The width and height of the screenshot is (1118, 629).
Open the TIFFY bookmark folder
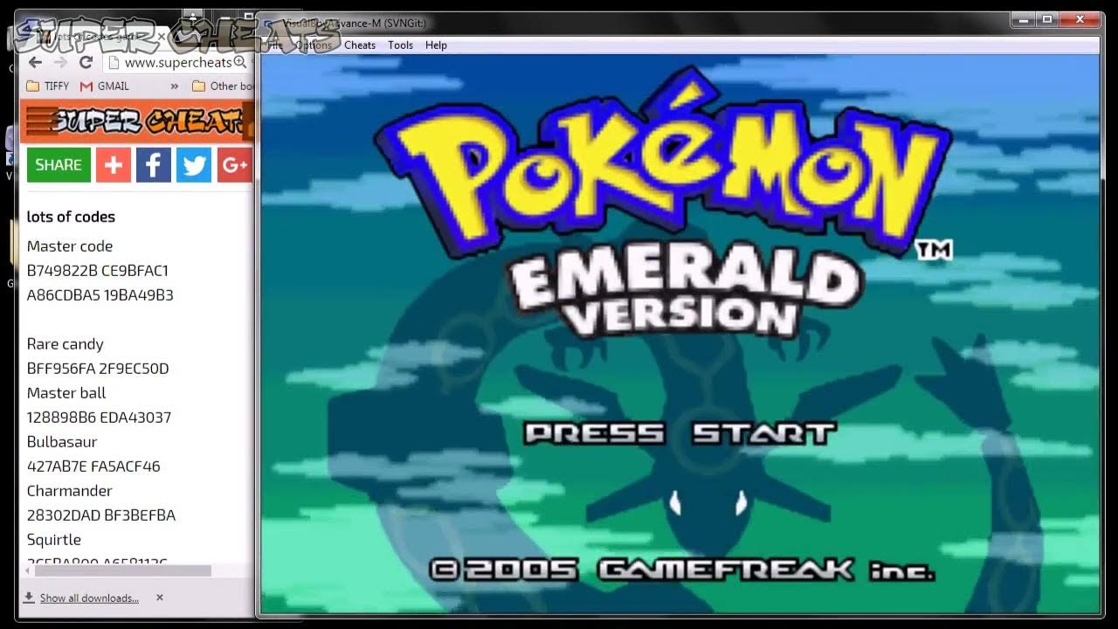48,86
